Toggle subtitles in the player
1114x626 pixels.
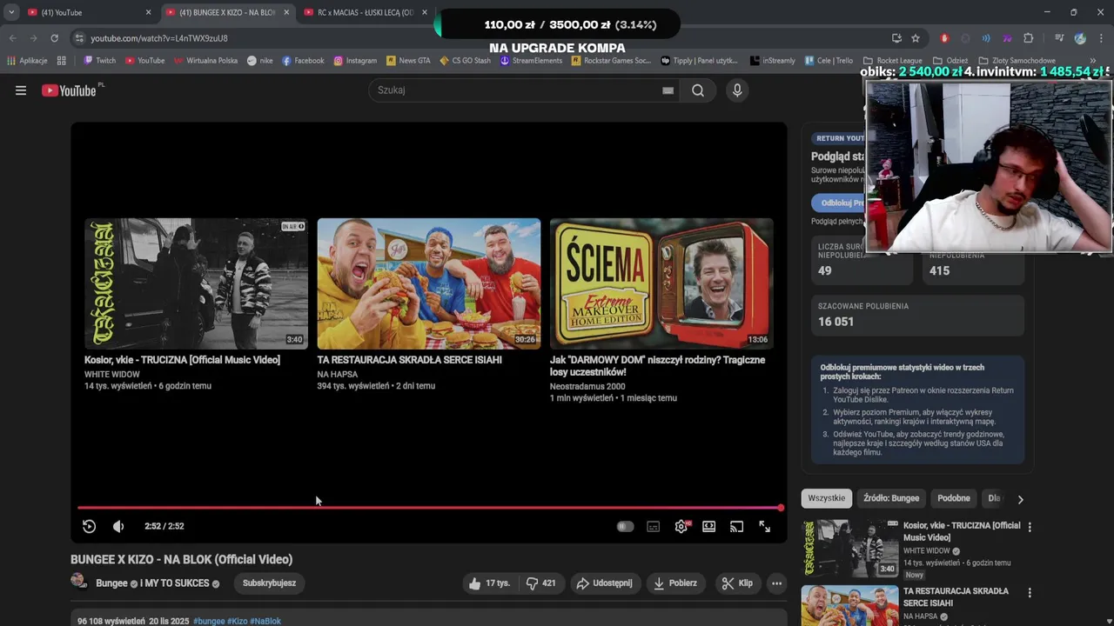[654, 526]
